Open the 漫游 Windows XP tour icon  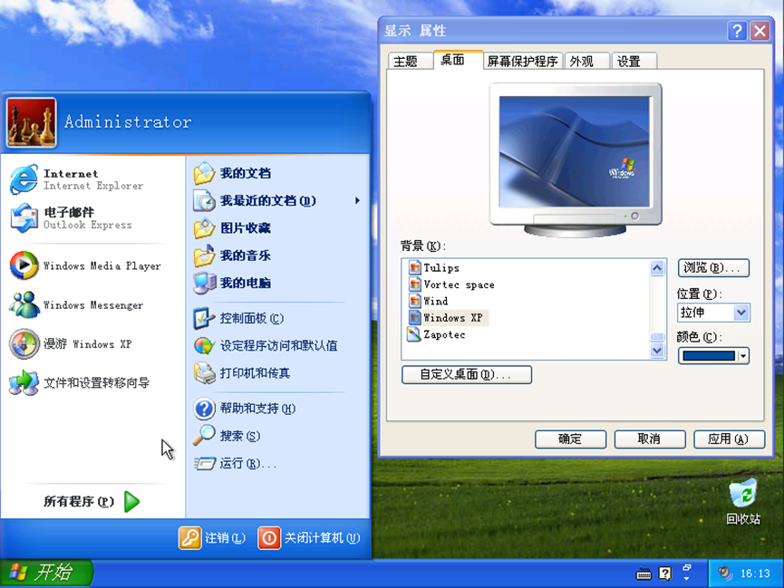coord(24,343)
